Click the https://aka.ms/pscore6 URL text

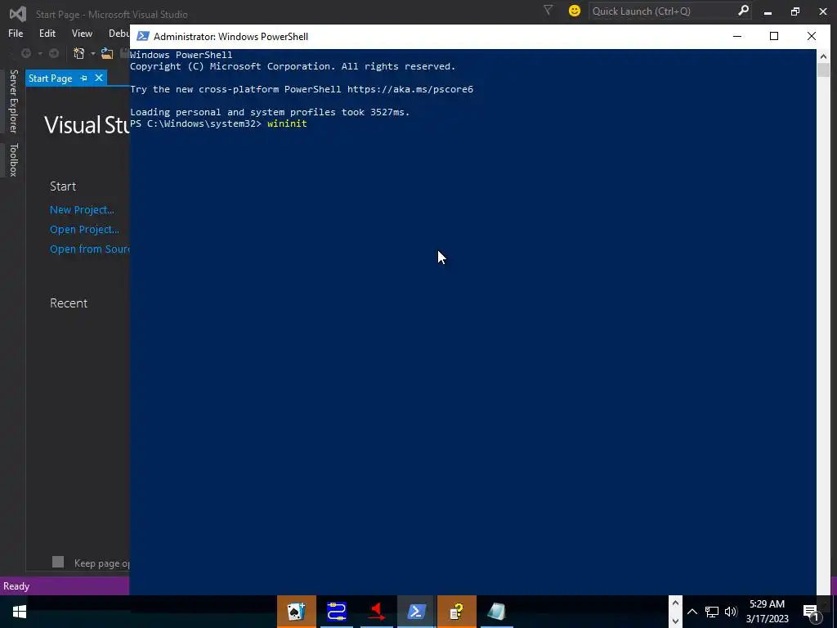click(x=410, y=89)
